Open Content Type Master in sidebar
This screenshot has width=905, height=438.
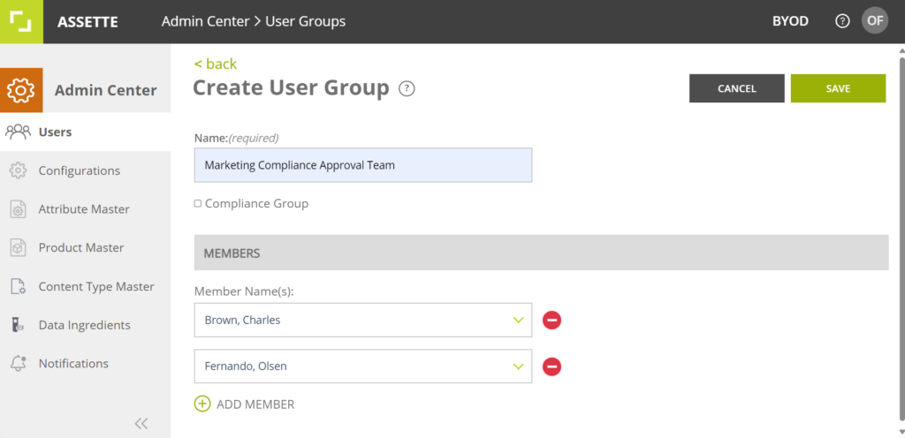(86, 286)
